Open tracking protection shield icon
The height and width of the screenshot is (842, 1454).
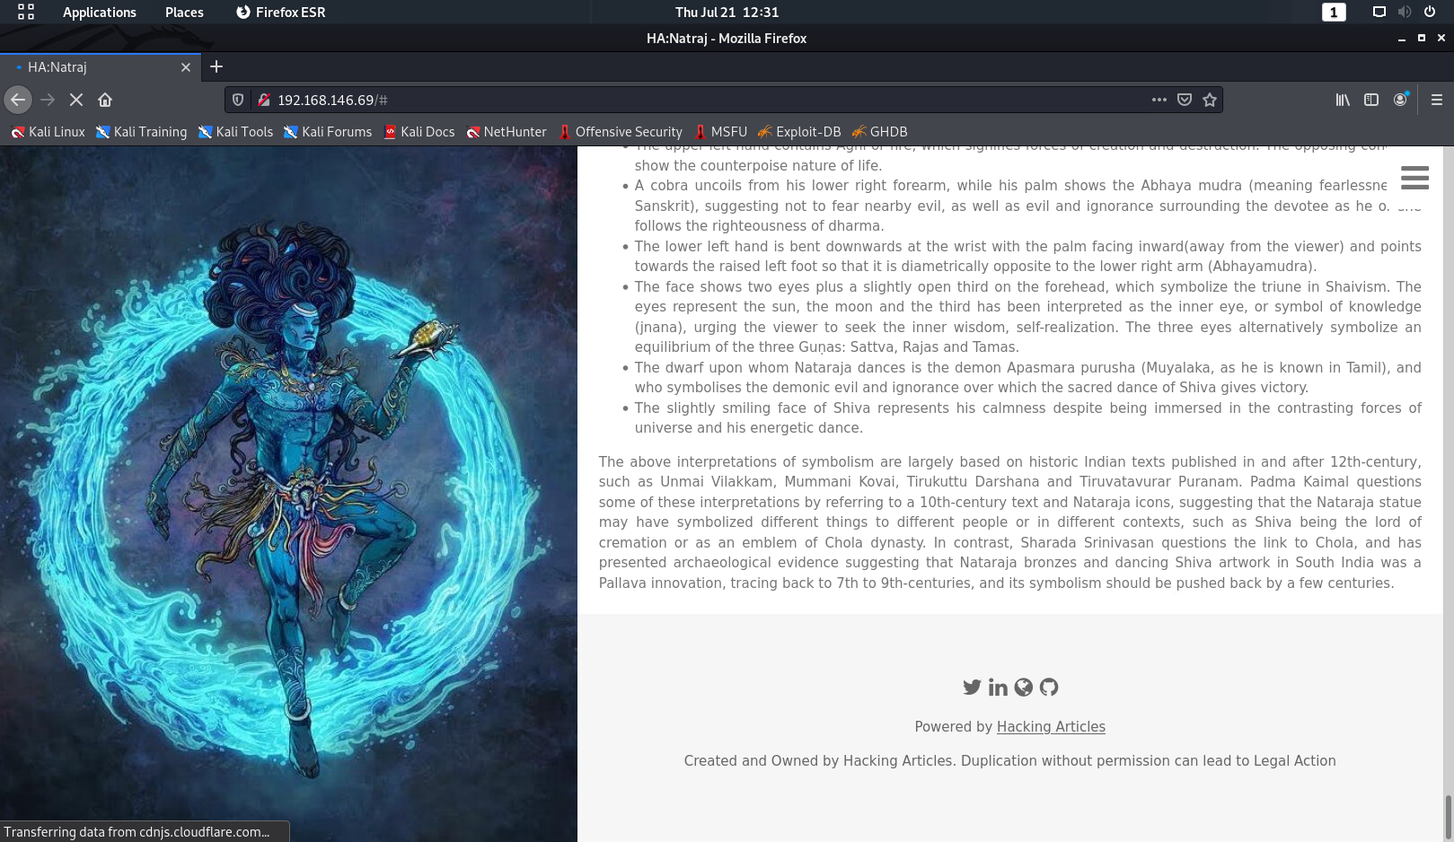pyautogui.click(x=238, y=100)
